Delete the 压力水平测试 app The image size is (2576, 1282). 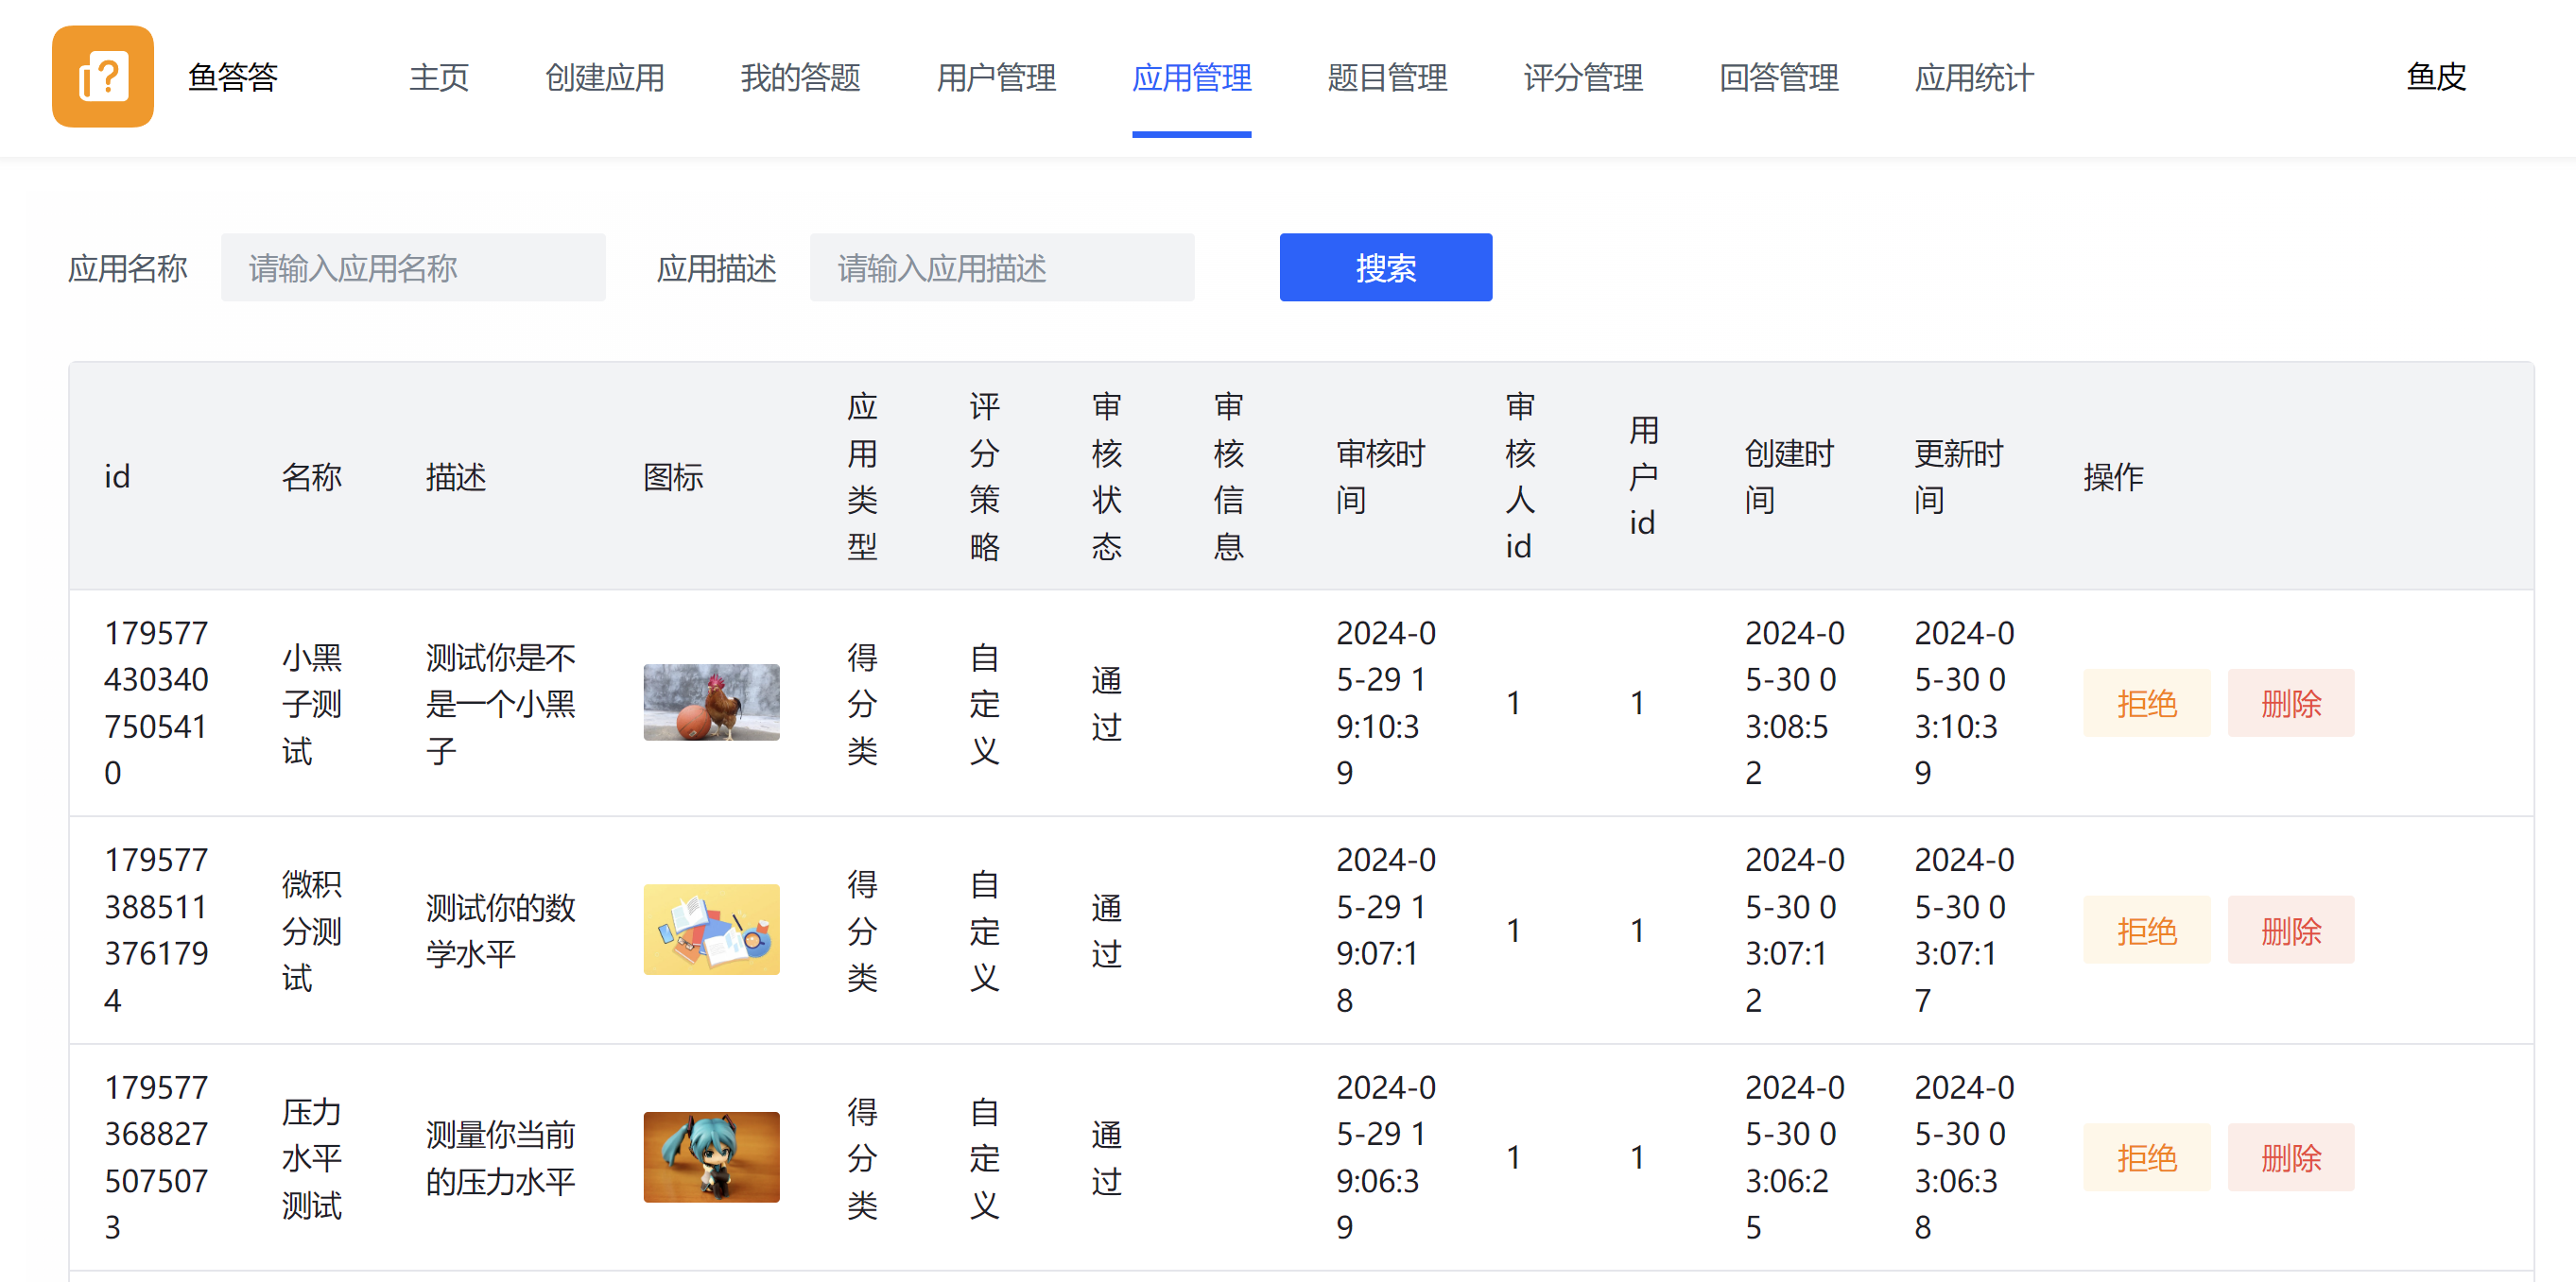[x=2290, y=1157]
